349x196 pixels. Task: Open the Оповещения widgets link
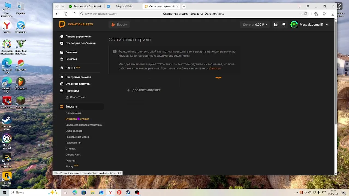coord(73,113)
